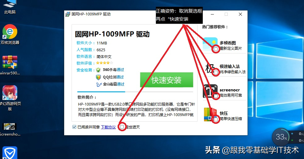This screenshot has width=304, height=159.
Task: Close the installer window
Action: coord(240,14)
